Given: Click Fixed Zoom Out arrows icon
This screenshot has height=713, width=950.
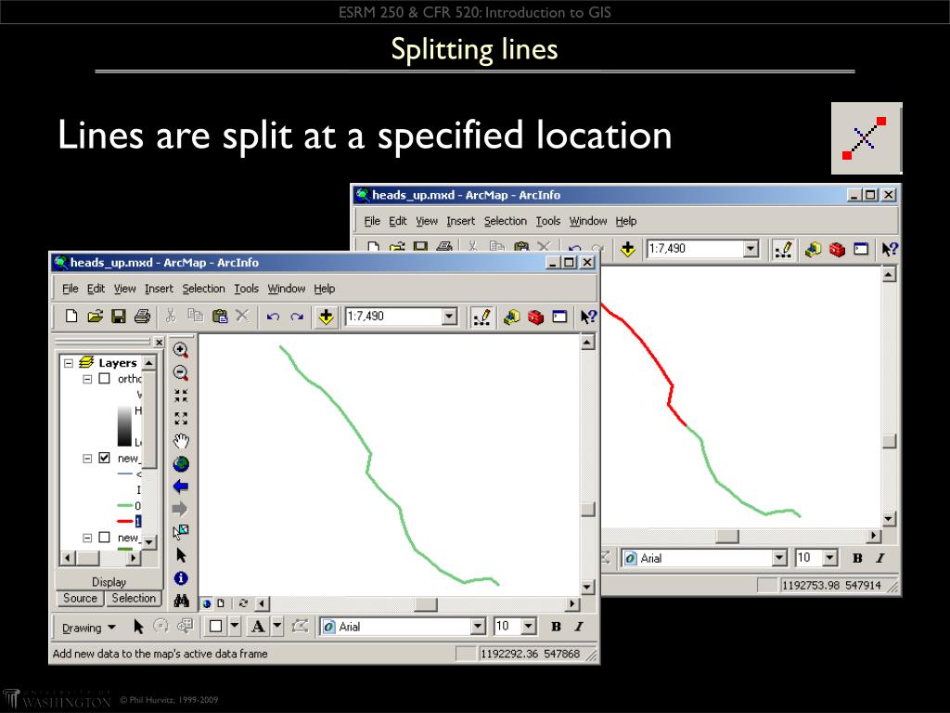Looking at the screenshot, I should (x=181, y=419).
